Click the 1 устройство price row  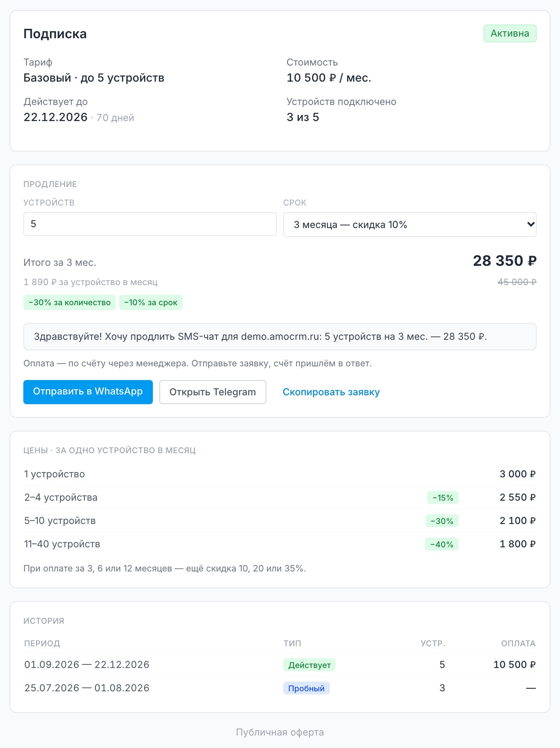tap(280, 474)
